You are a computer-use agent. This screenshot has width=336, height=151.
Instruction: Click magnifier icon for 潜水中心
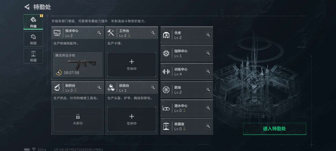pos(208,108)
